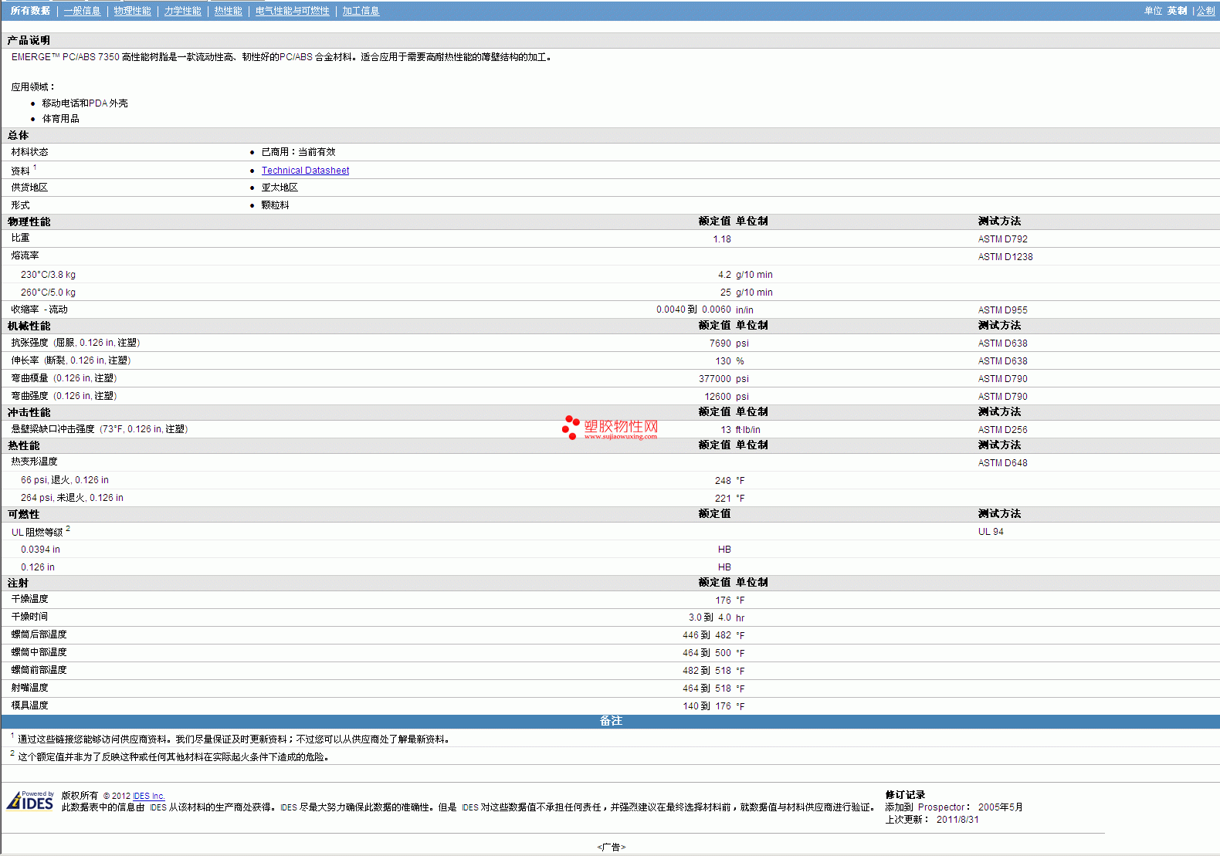
Task: Click the 4.2 melt flow value
Action: pos(724,275)
